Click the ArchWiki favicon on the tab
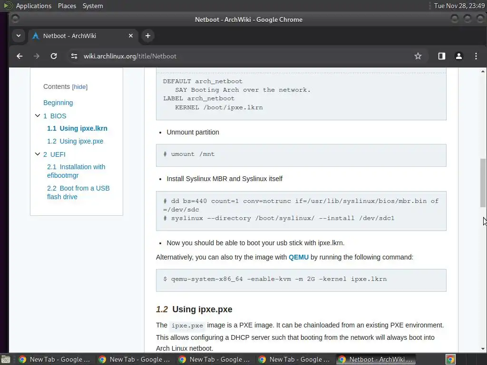Viewport: 487px width, 365px height. [x=36, y=36]
